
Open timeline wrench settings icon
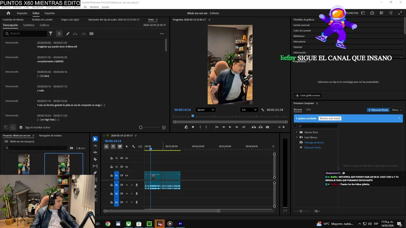(133, 147)
